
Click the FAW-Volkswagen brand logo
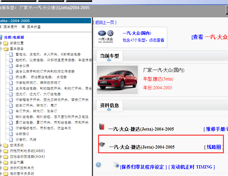pos(106,37)
